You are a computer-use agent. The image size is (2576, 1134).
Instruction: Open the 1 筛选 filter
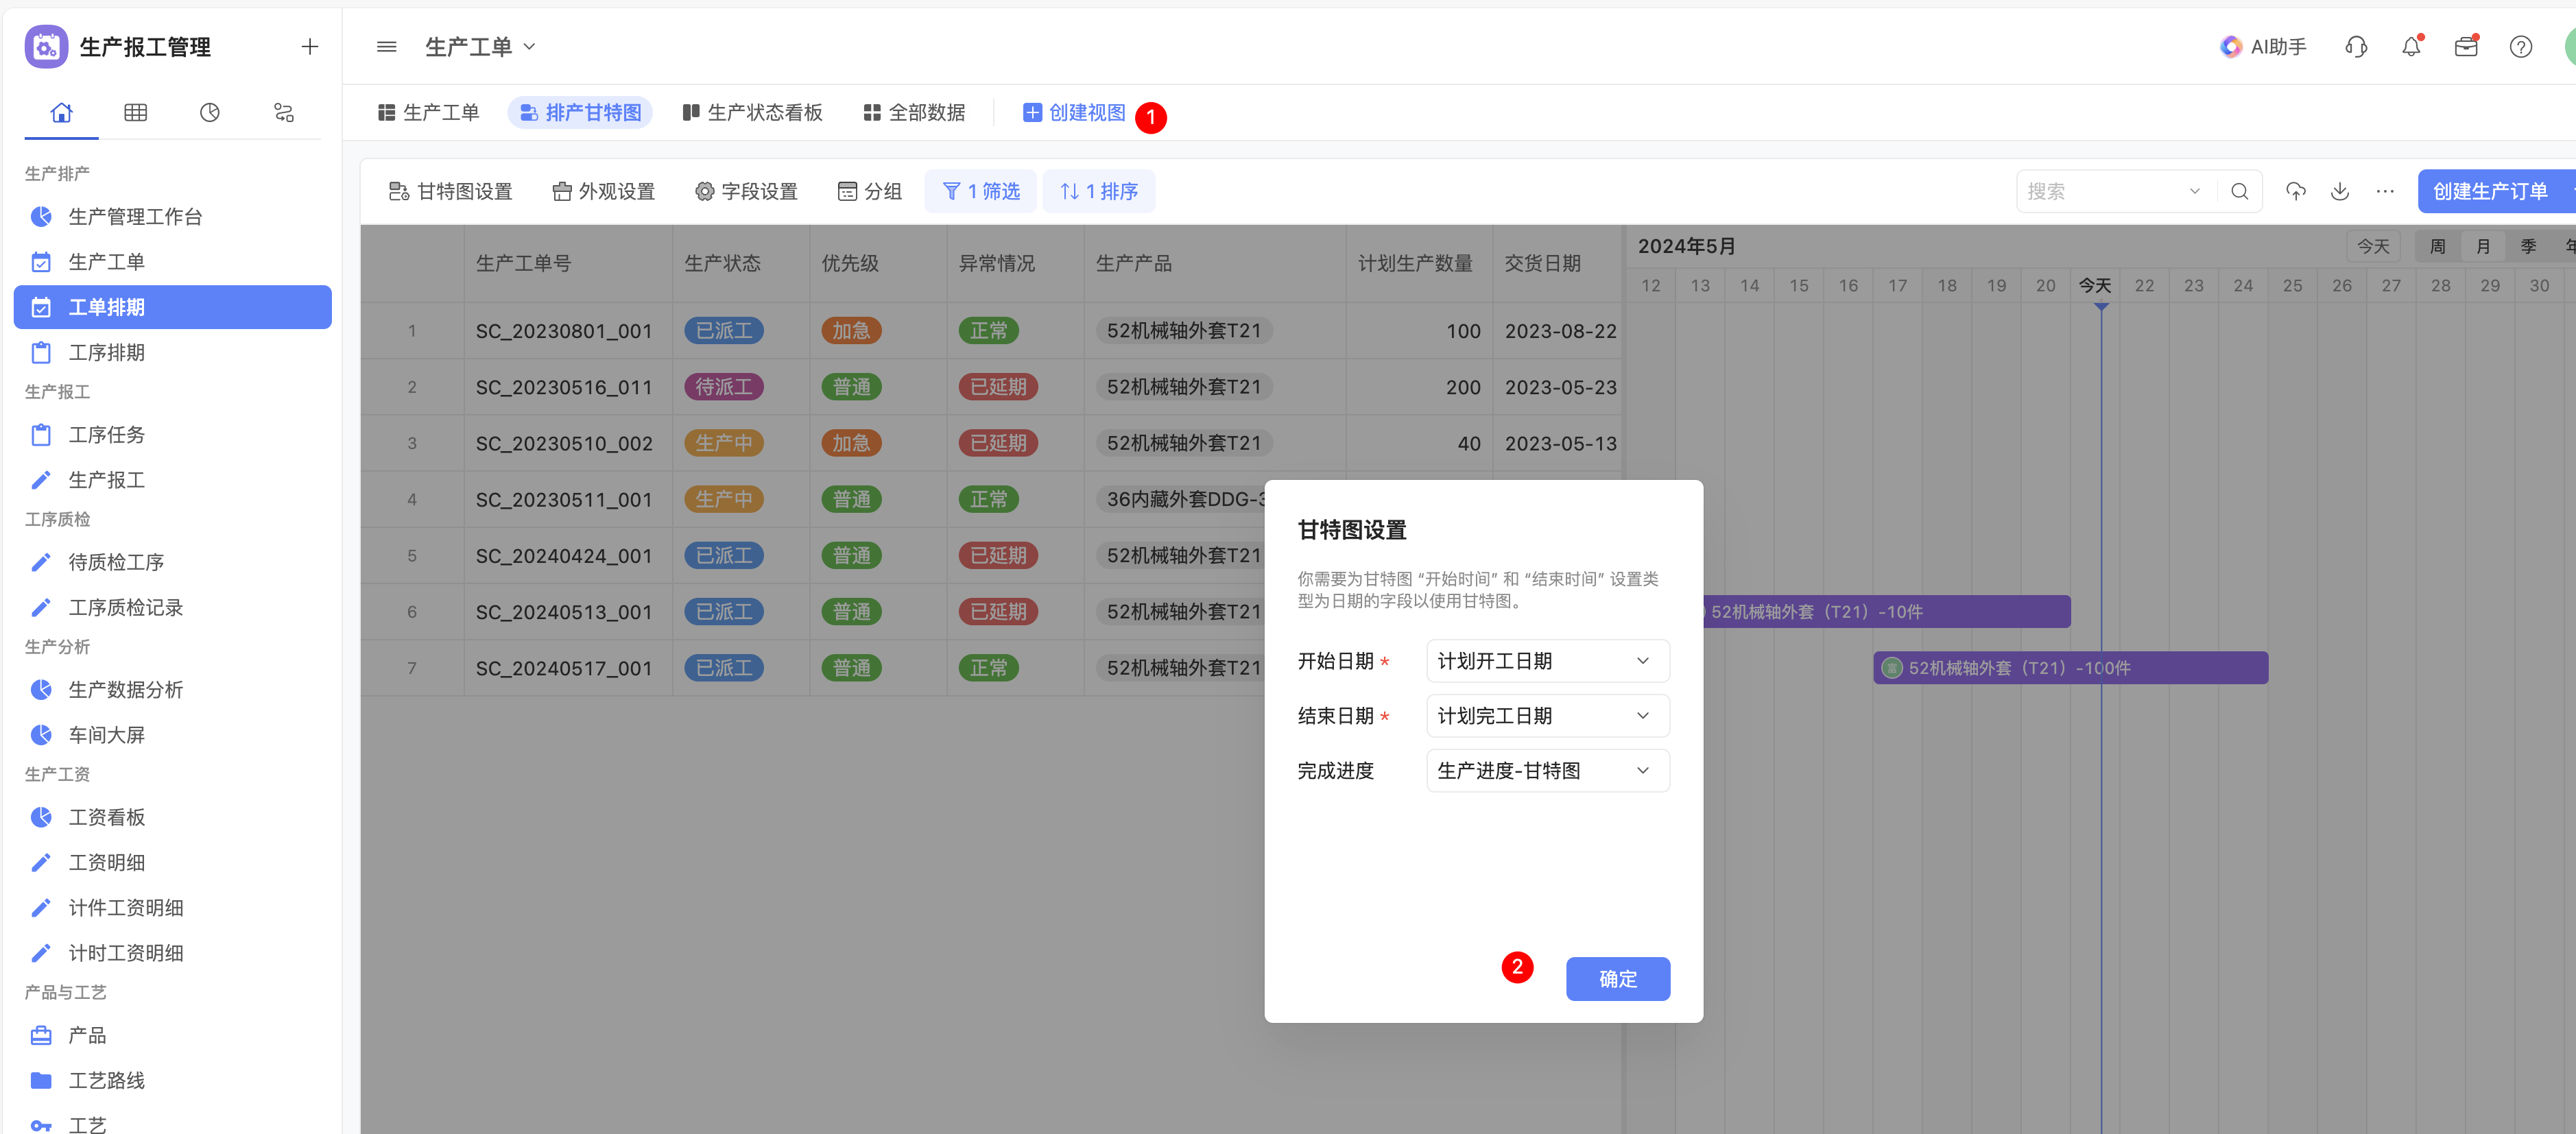coord(981,191)
